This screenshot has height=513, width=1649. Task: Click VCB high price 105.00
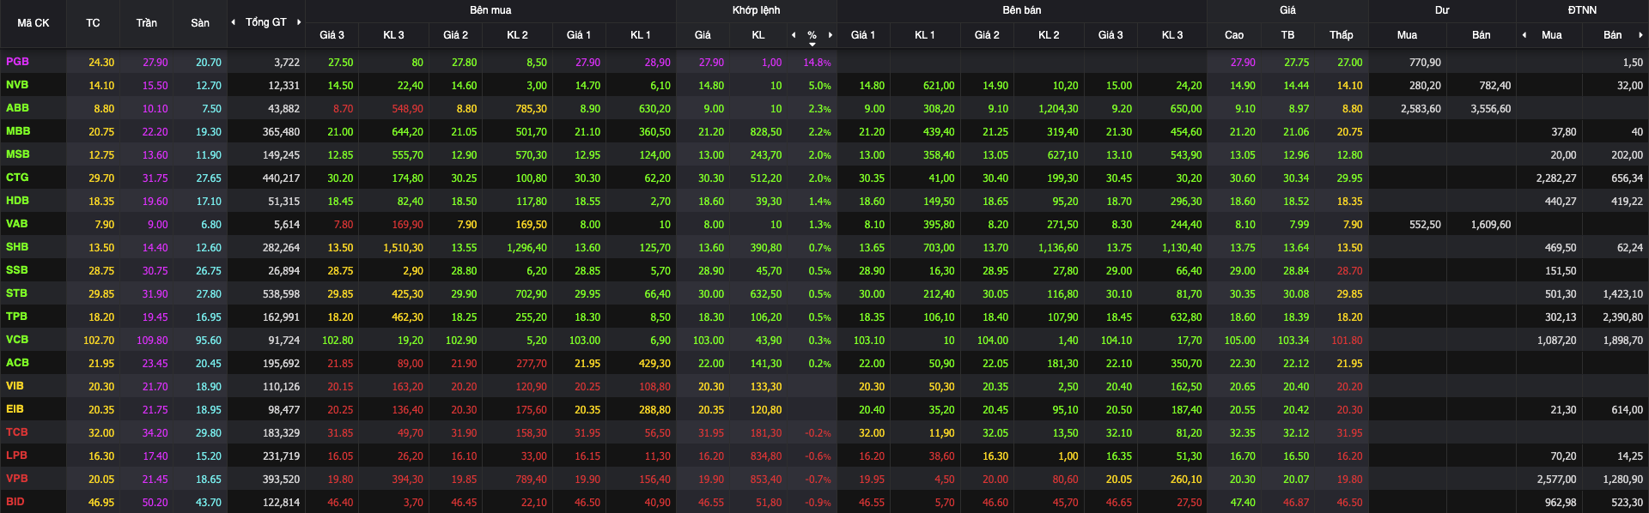click(1239, 341)
